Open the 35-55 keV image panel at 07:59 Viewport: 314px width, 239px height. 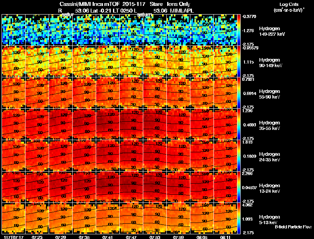tap(178, 124)
